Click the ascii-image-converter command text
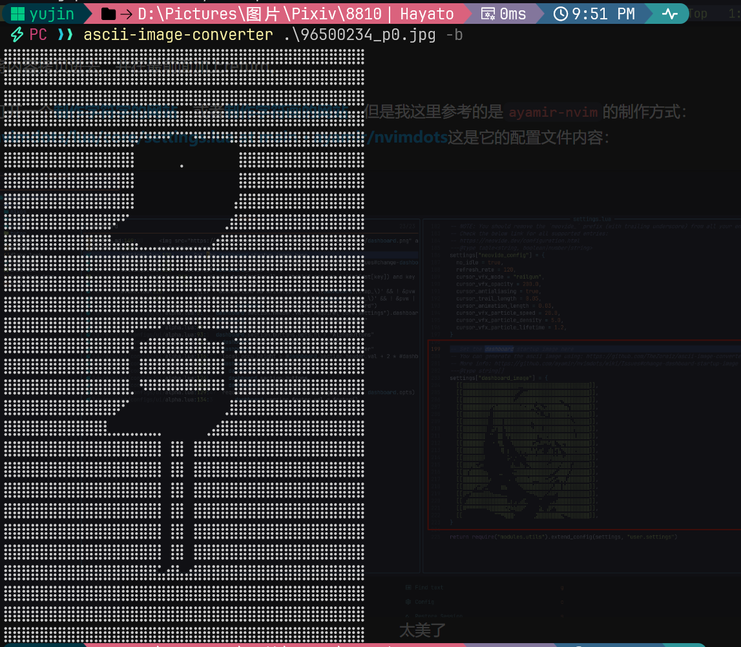 (x=178, y=35)
